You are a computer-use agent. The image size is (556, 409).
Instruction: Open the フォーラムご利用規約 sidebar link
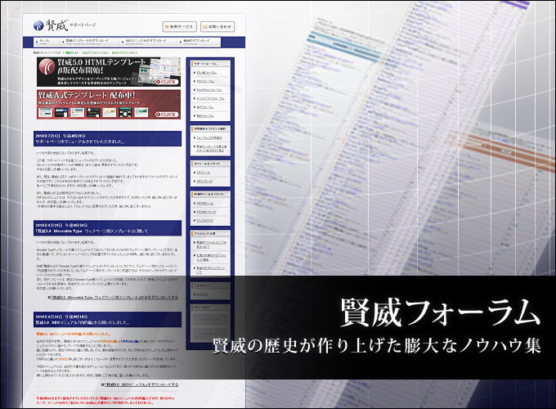(x=209, y=137)
